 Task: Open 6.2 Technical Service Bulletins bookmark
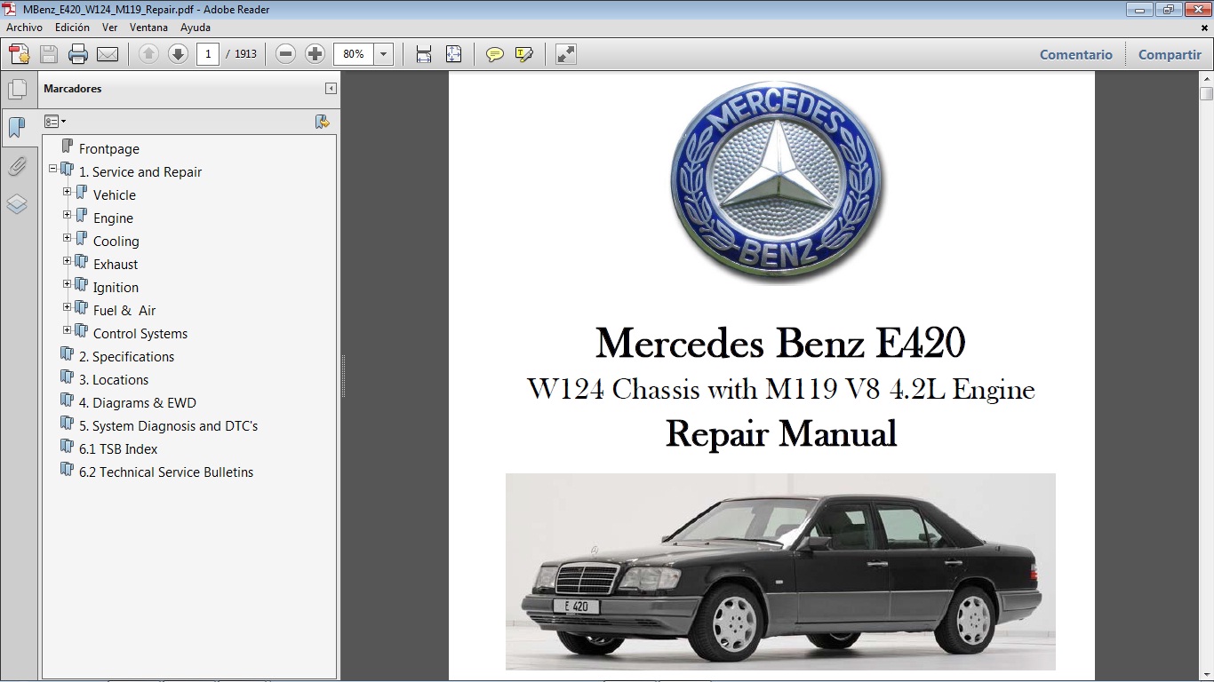tap(166, 472)
